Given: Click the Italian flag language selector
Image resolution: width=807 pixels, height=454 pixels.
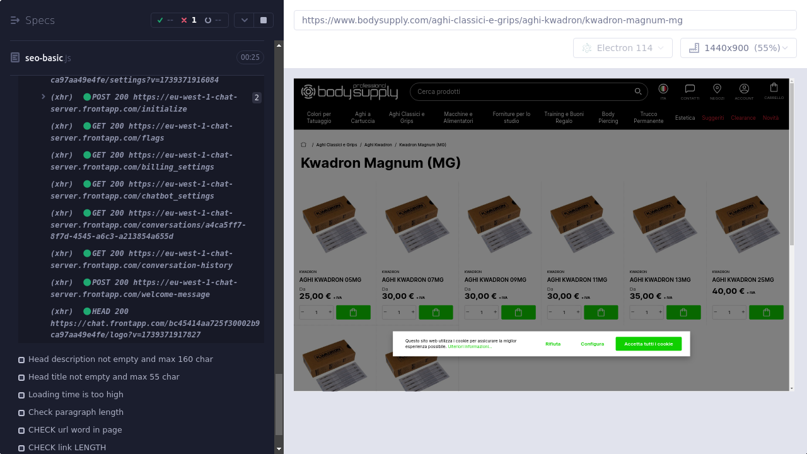Looking at the screenshot, I should pos(663,89).
